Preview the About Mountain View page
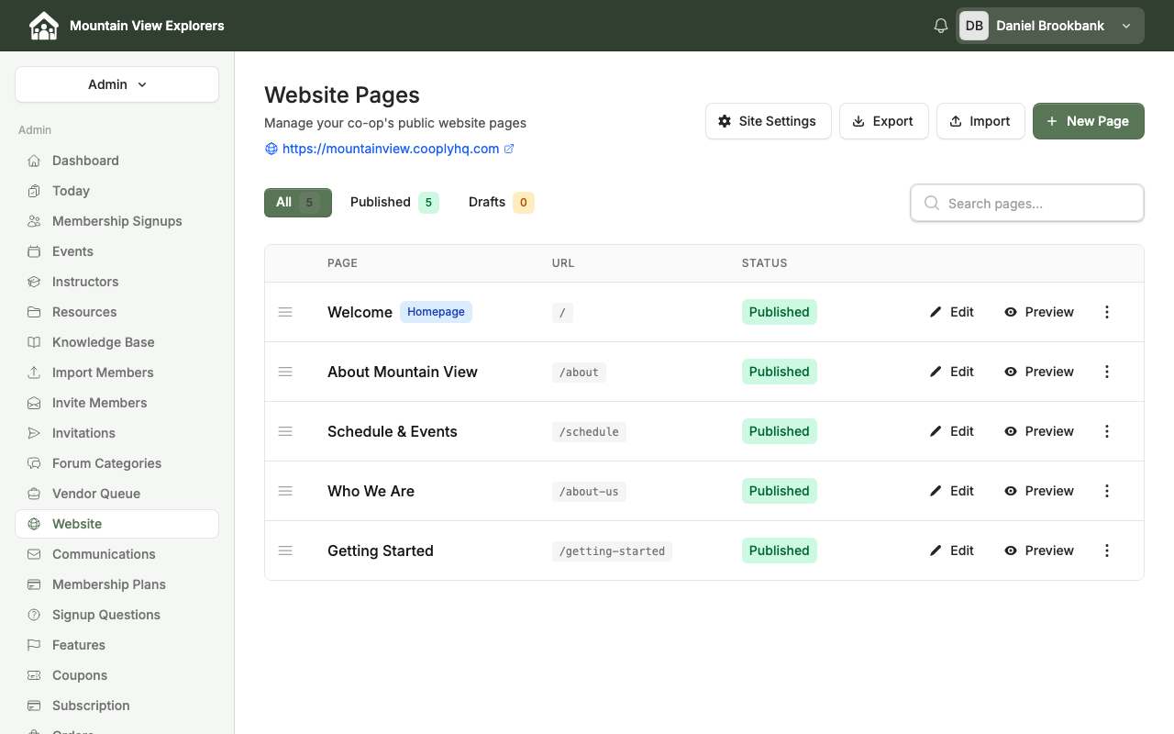The height and width of the screenshot is (734, 1174). click(x=1039, y=372)
